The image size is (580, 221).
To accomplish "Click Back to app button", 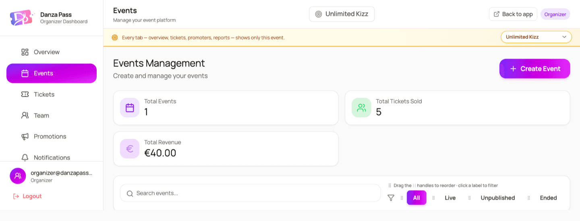I will click(513, 14).
